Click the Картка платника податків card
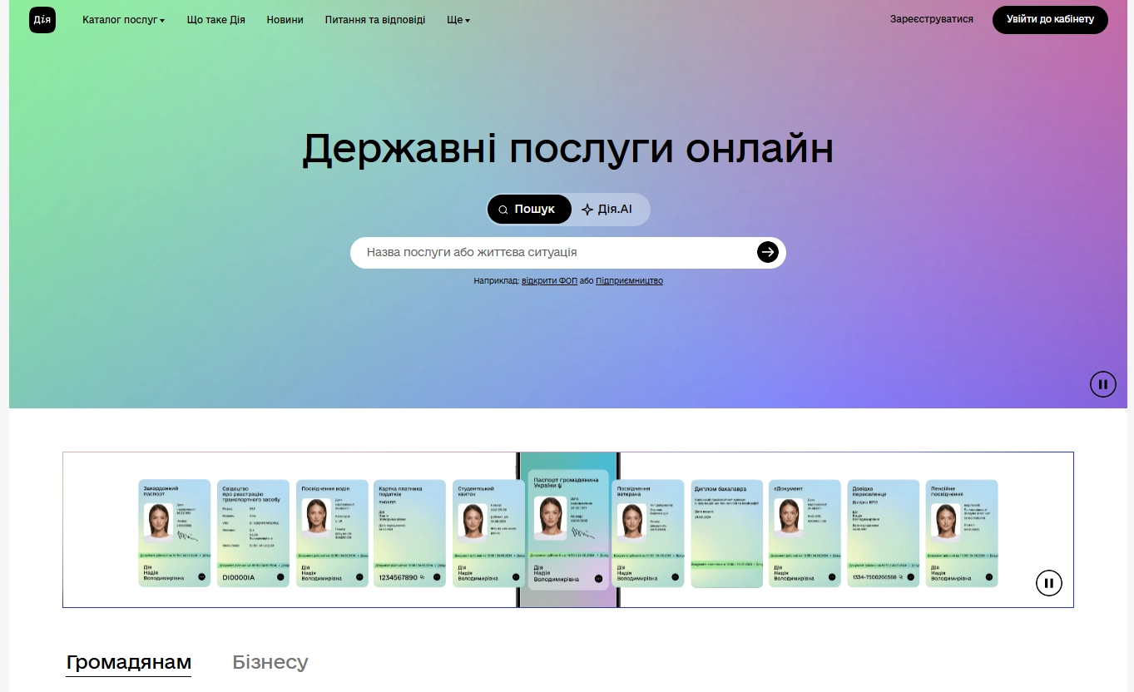 pyautogui.click(x=409, y=533)
